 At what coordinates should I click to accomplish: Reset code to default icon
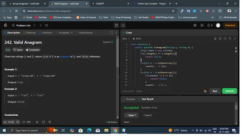230,39
